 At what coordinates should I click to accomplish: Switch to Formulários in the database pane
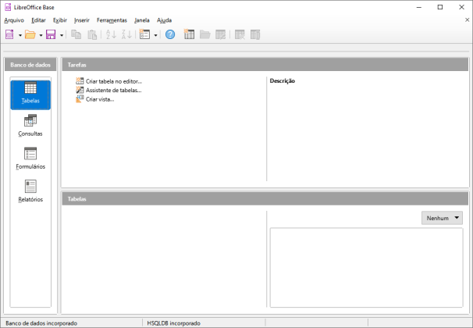point(30,159)
